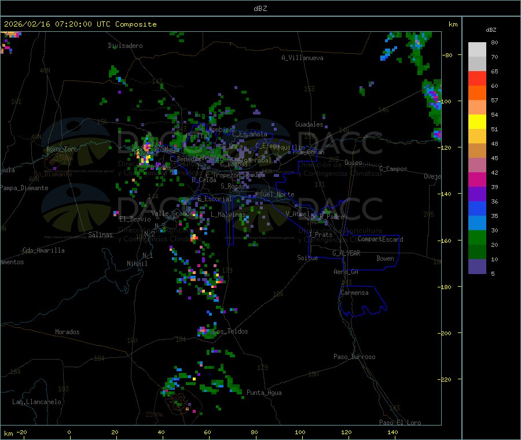521x440 pixels.
Task: Click the 140 tick on the horizontal axis
Action: (392, 432)
